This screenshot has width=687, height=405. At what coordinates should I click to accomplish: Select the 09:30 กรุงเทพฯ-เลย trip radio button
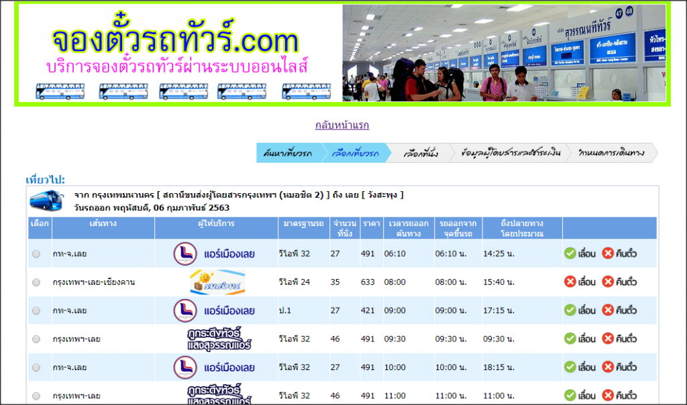tap(36, 339)
